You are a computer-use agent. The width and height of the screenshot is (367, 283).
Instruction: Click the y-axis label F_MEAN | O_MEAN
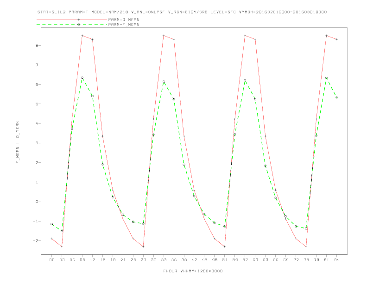coord(18,142)
